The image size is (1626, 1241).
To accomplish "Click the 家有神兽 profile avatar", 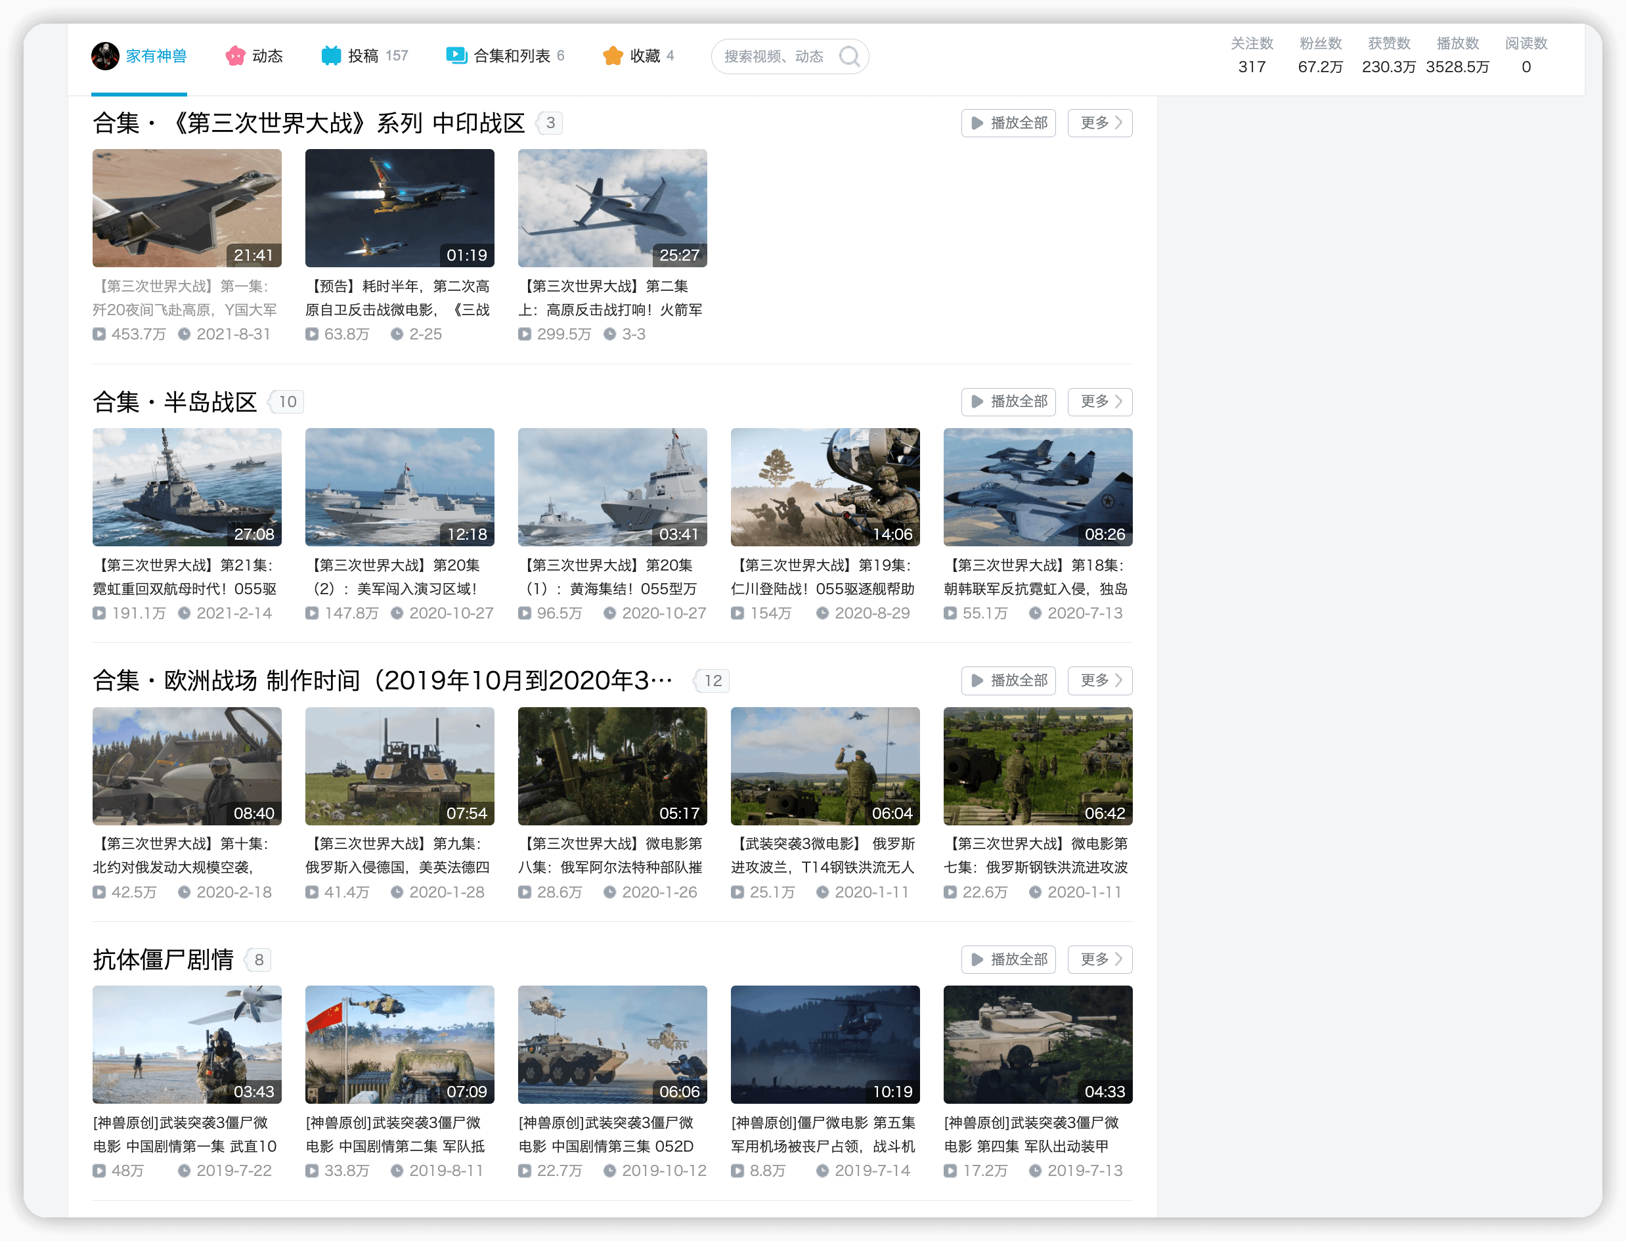I will coord(105,56).
